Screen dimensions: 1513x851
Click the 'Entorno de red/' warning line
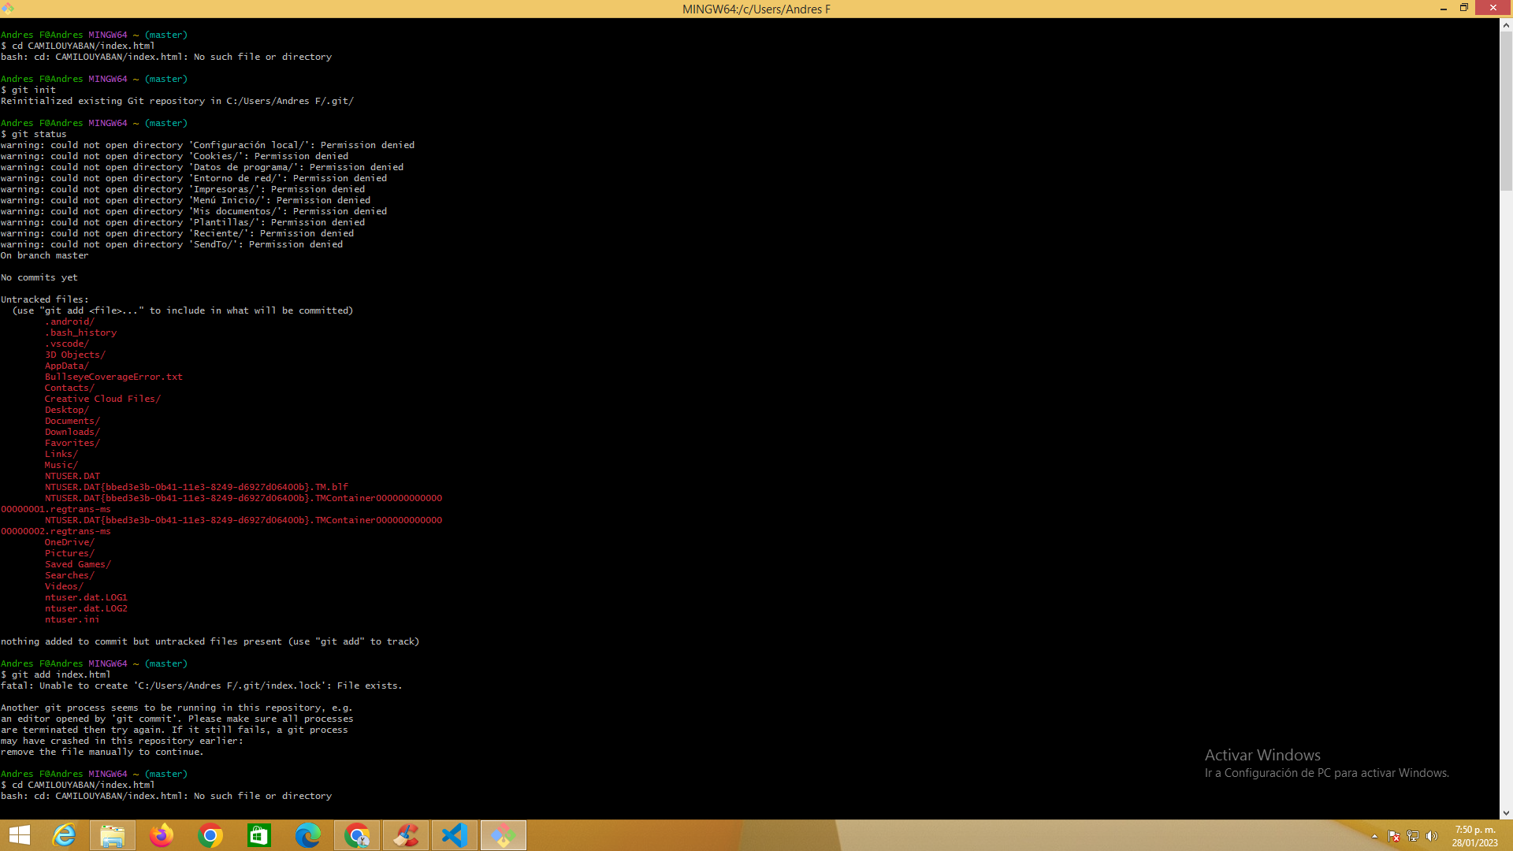pos(194,178)
